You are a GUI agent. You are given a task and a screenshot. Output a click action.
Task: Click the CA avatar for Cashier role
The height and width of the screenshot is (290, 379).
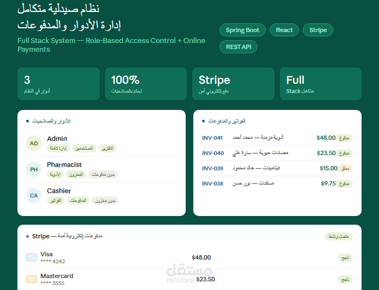tap(34, 195)
